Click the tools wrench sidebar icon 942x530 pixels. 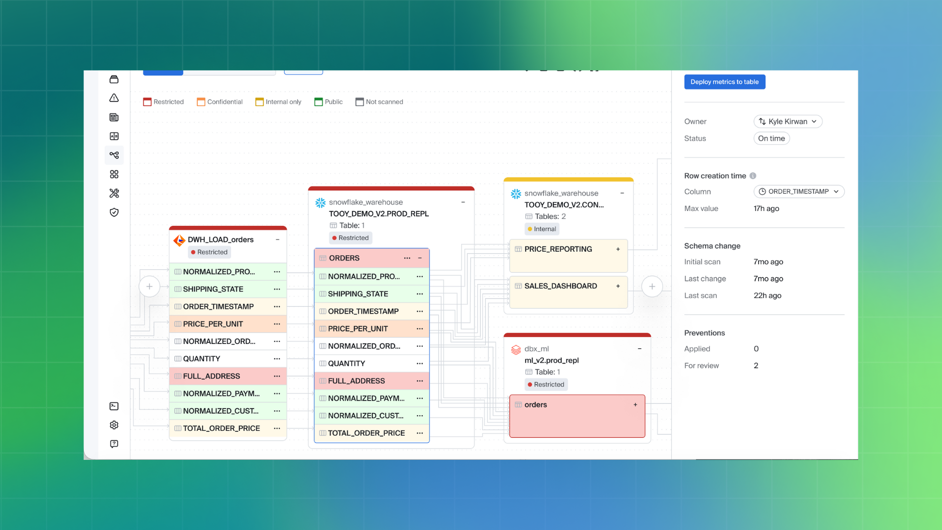click(x=114, y=193)
